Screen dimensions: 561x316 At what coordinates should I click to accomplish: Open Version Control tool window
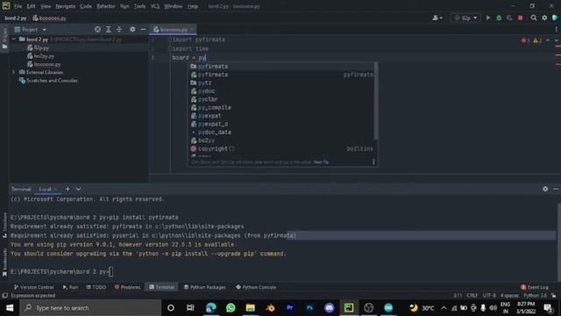tap(33, 287)
